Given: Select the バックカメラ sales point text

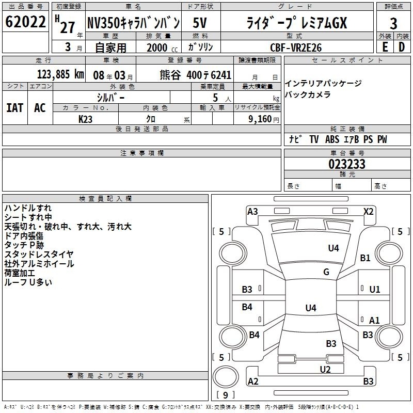Looking at the screenshot, I should coord(306,95).
